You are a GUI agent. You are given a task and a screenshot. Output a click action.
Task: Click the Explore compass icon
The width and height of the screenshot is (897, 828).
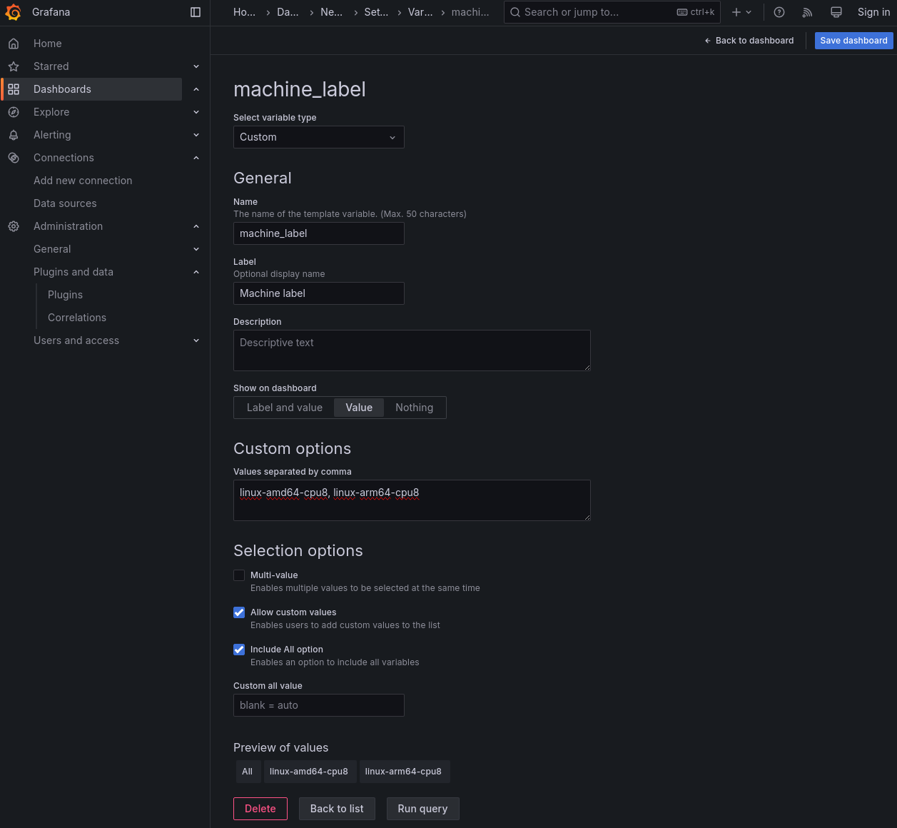pyautogui.click(x=14, y=112)
